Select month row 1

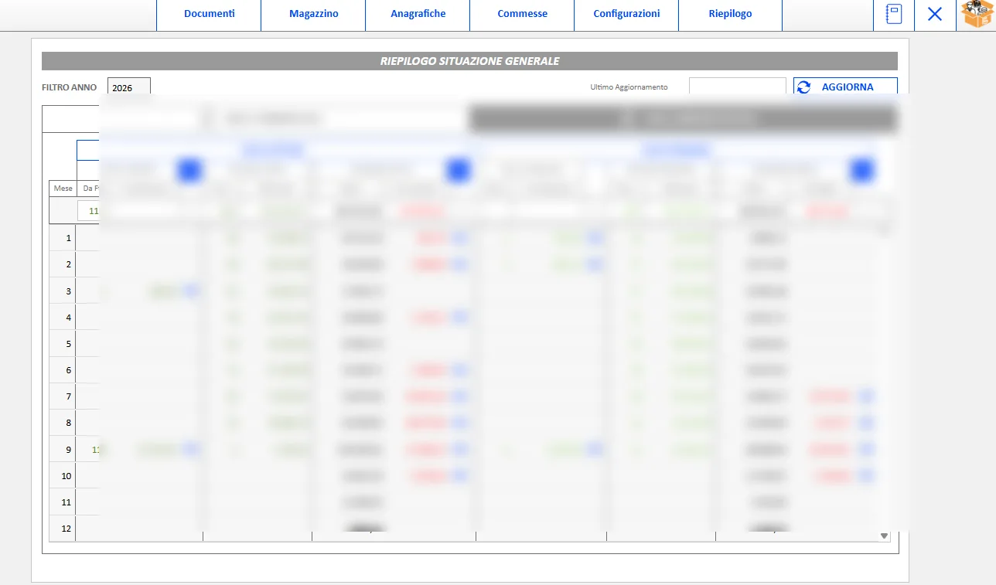click(x=63, y=238)
